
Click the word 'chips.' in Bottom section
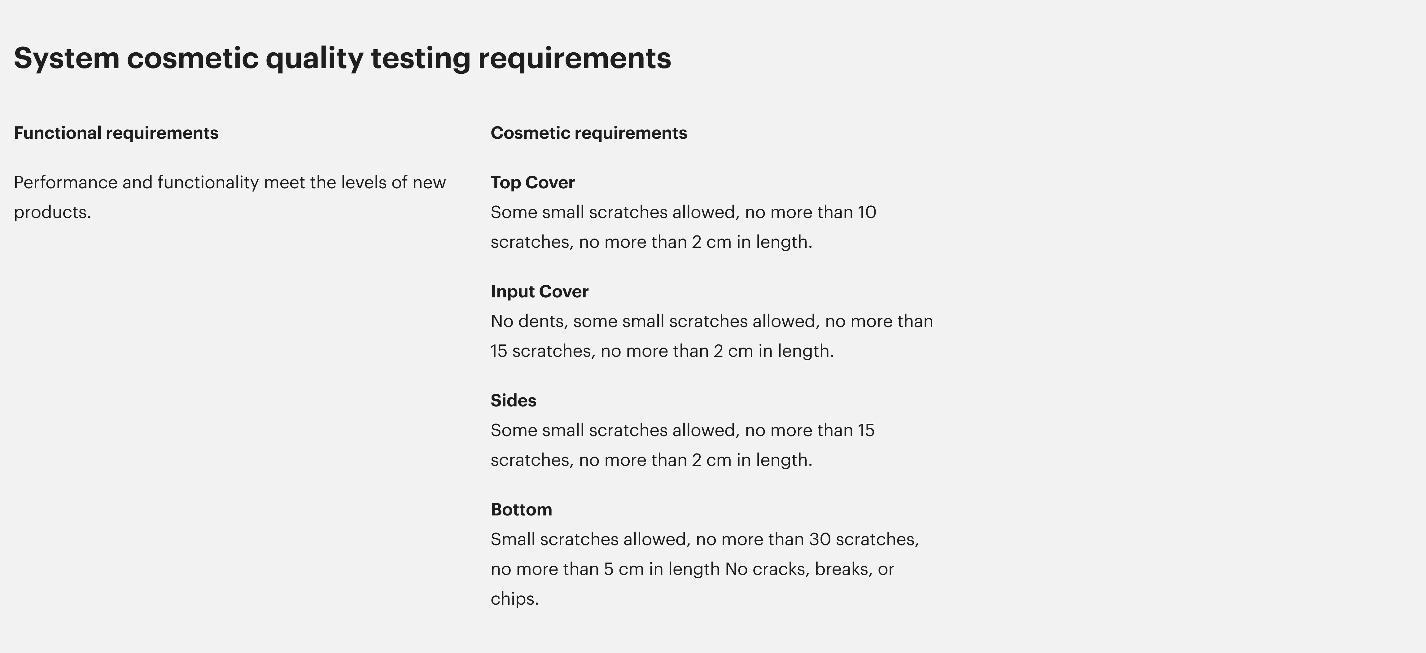pyautogui.click(x=514, y=599)
